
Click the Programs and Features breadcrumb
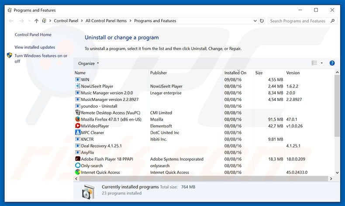pyautogui.click(x=155, y=20)
